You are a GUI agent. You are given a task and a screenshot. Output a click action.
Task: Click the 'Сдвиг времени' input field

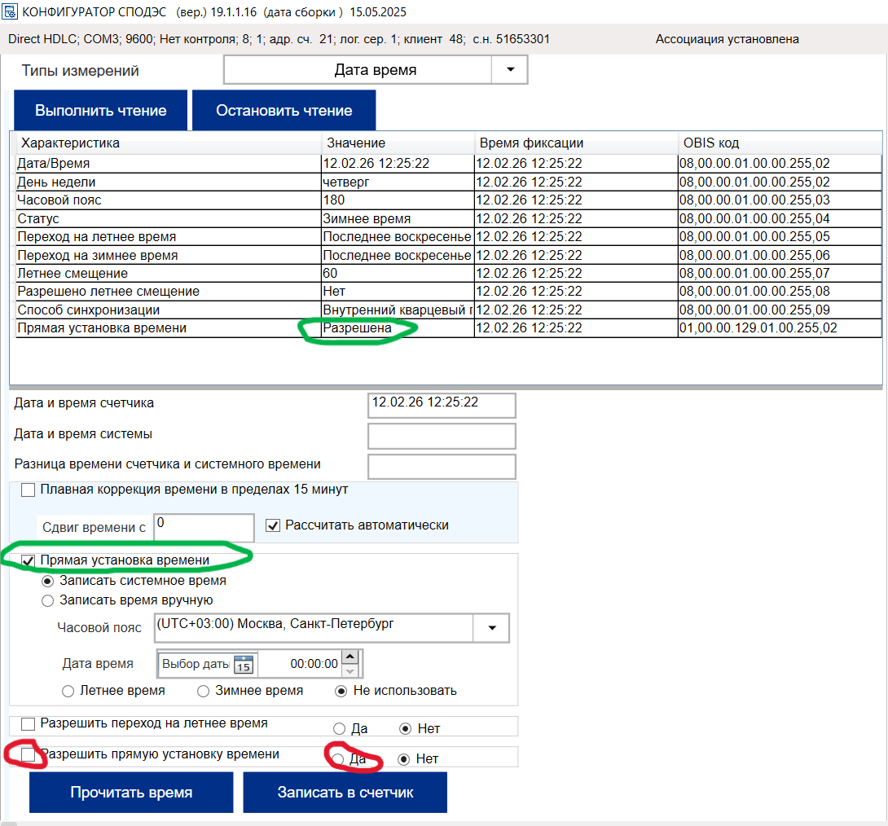point(204,528)
